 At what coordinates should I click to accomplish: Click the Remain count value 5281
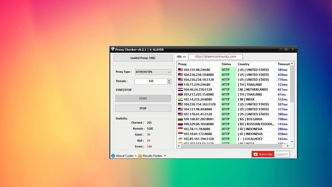point(150,129)
